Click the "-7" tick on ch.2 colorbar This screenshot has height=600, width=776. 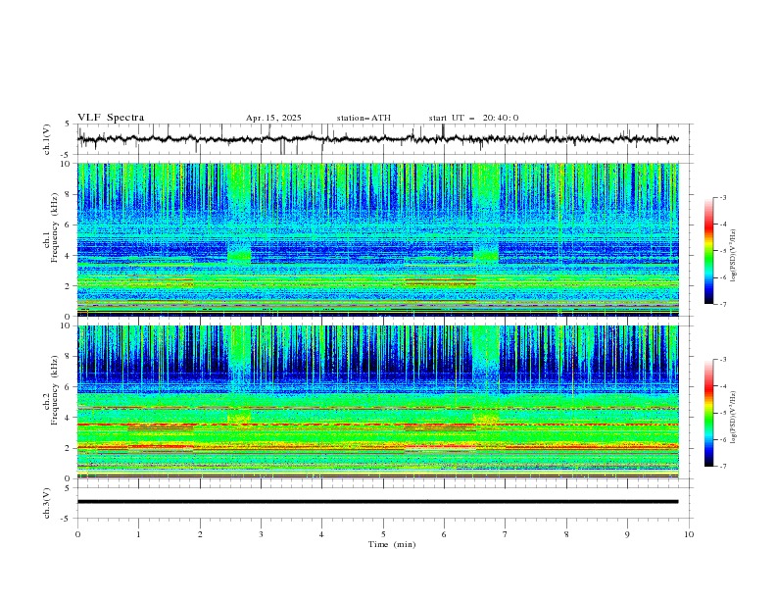(723, 467)
